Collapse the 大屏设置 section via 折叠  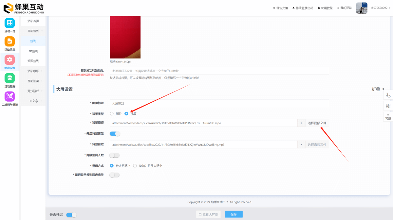(377, 89)
